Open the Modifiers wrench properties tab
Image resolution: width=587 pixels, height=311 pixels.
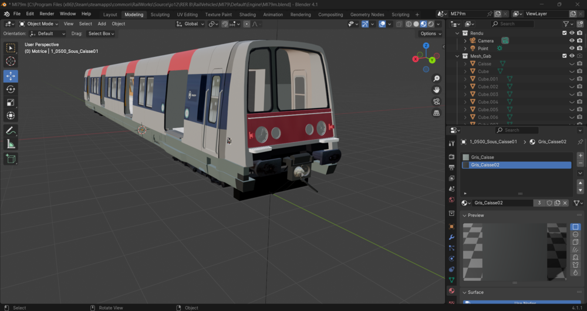[x=452, y=237]
